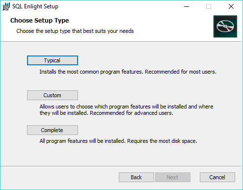Close the setup dialog with X
Screen dimensions: 243x190
(231, 6)
